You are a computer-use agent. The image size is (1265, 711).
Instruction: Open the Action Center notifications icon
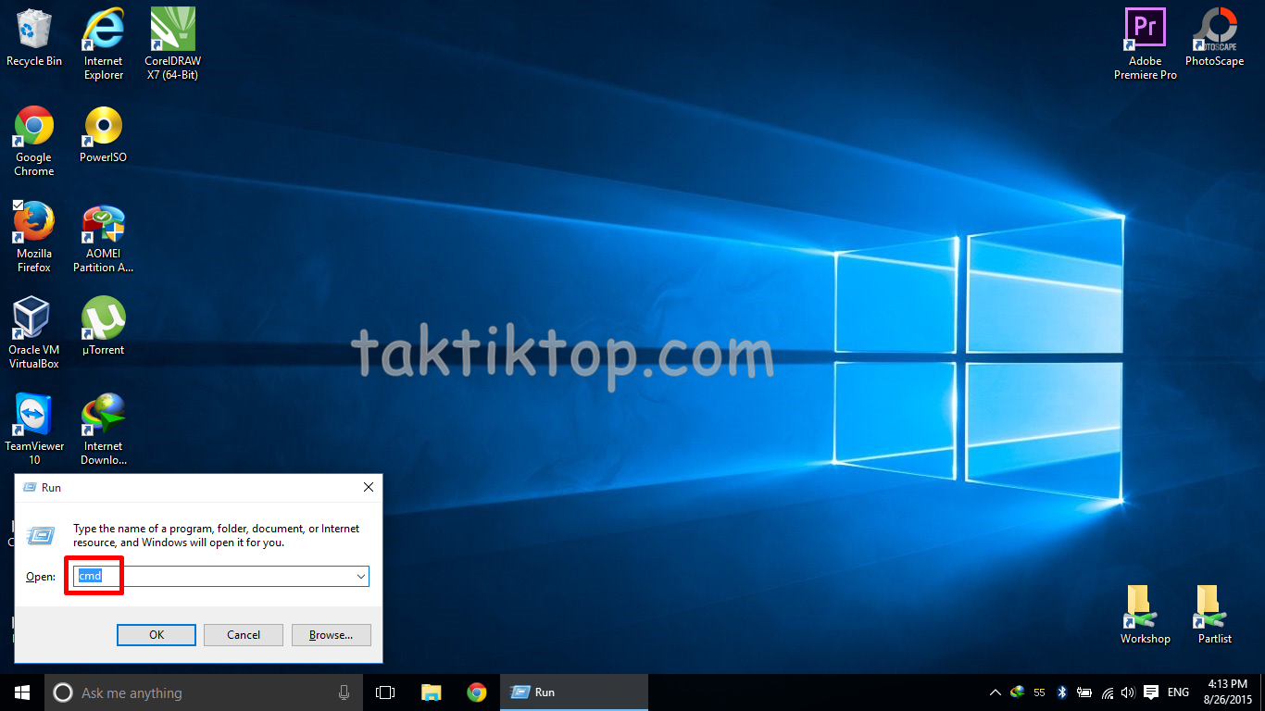[1151, 692]
